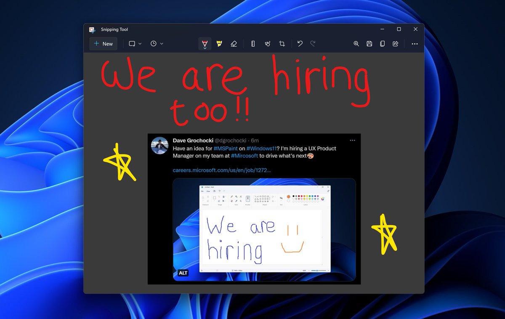Image resolution: width=505 pixels, height=319 pixels.
Task: Save the snip using Save icon
Action: pyautogui.click(x=369, y=44)
